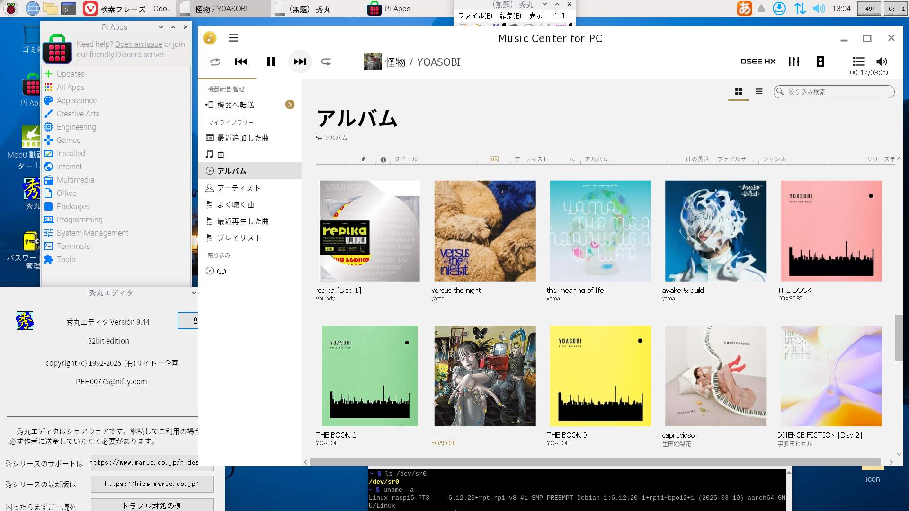The image size is (909, 511).
Task: Open the awake & build album cover
Action: pos(715,231)
